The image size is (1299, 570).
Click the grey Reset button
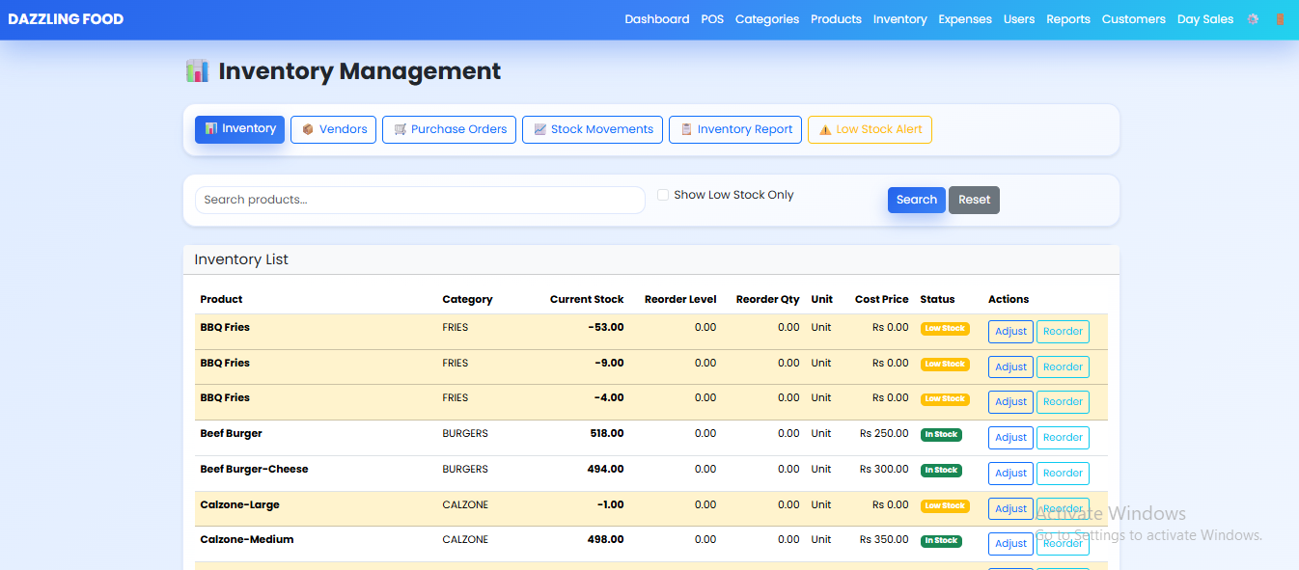point(974,200)
